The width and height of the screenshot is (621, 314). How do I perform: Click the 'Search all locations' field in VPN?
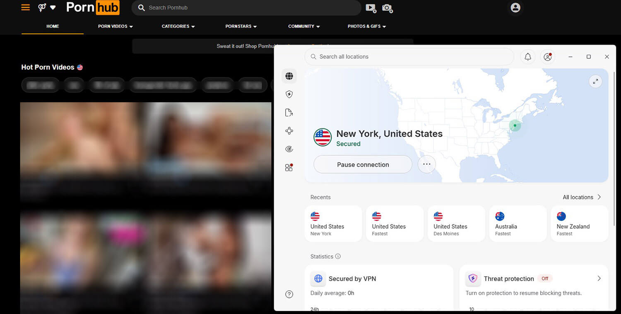tap(409, 57)
